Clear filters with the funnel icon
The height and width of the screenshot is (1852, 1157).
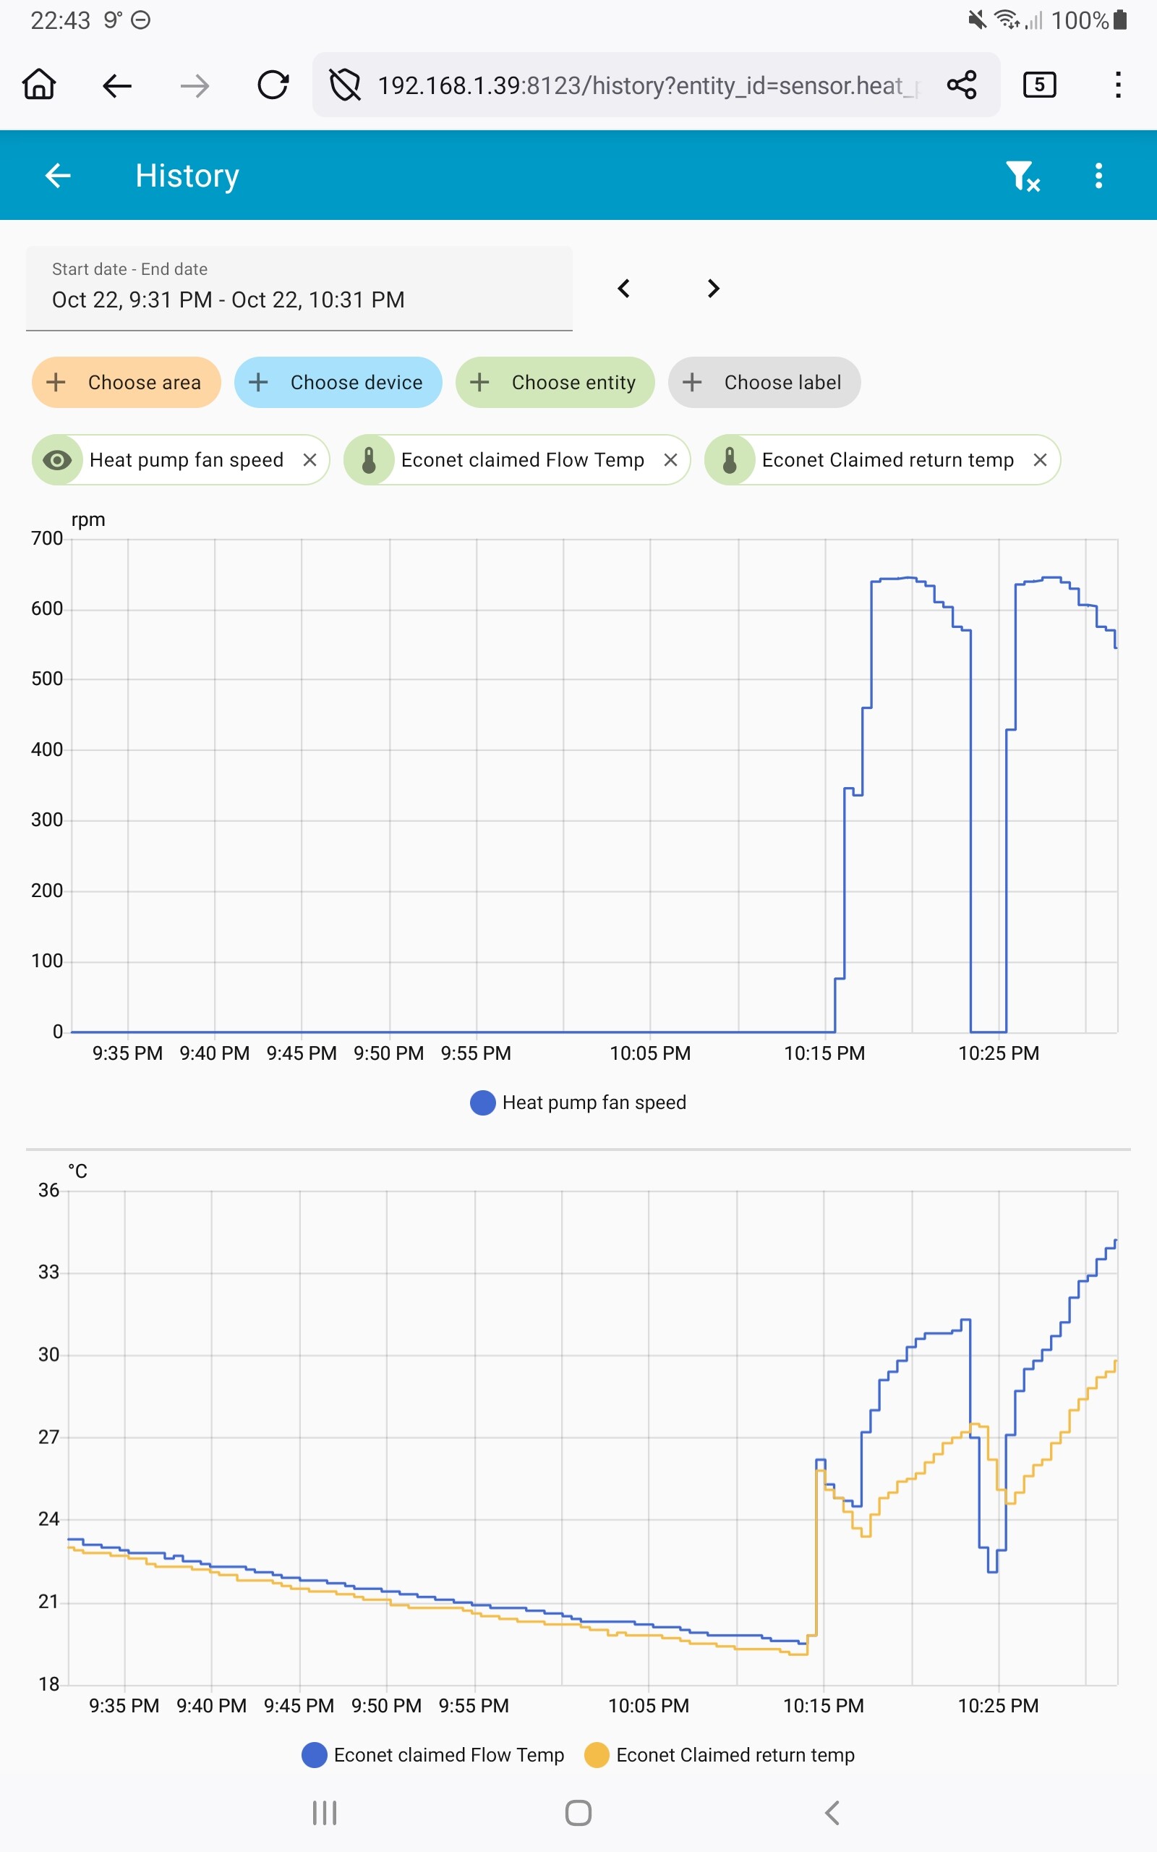[x=1022, y=176]
